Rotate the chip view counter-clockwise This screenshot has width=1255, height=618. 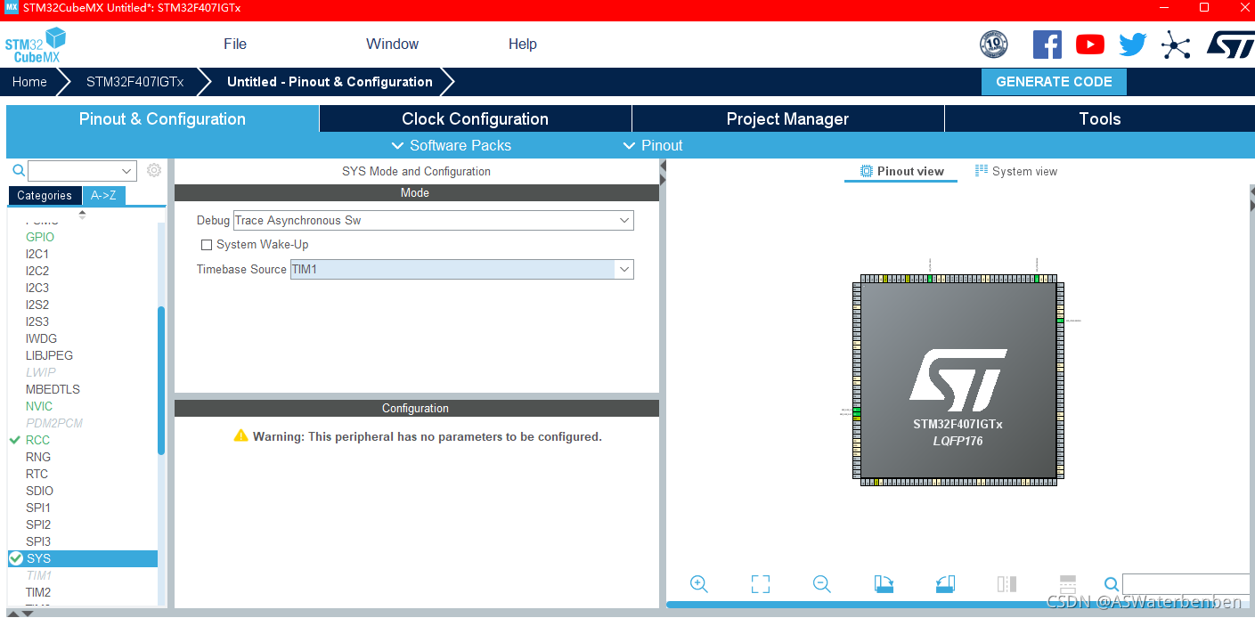click(945, 584)
